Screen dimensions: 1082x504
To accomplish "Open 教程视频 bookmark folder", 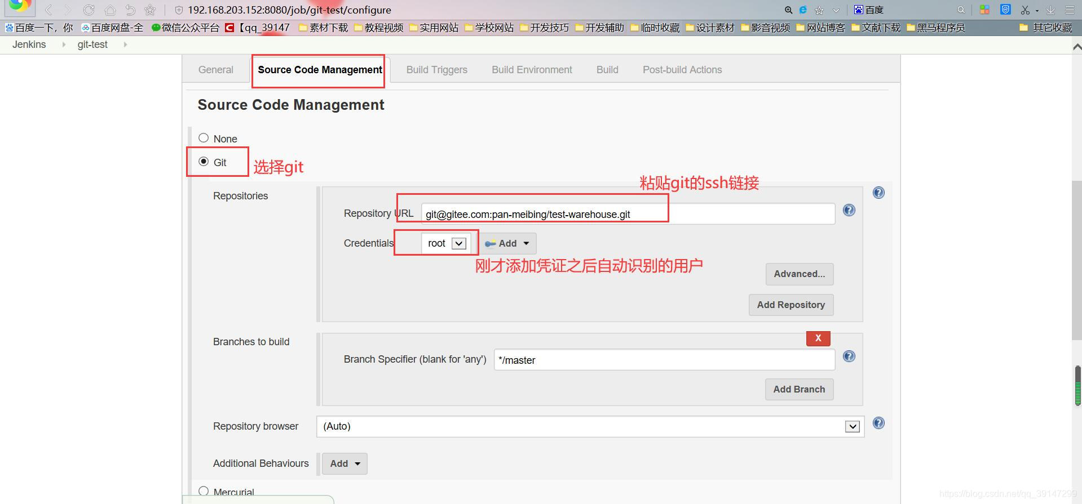I will (378, 28).
